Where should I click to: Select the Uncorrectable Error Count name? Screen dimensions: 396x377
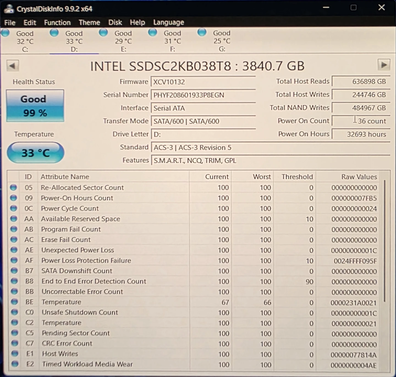pos(82,291)
